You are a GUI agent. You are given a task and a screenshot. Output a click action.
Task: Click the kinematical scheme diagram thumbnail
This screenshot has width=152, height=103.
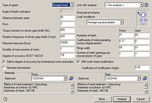(143, 18)
